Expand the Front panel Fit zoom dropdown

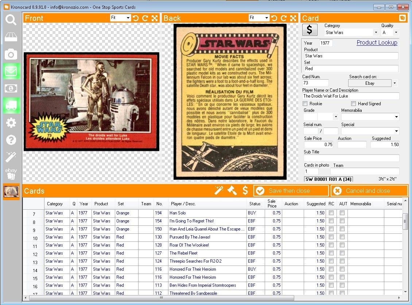[120, 18]
